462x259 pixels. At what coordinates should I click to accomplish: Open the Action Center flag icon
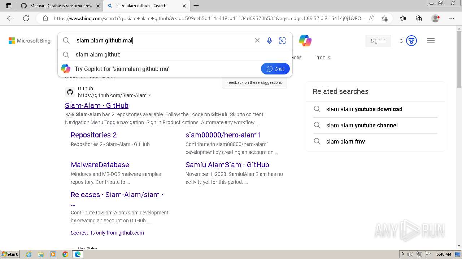coord(427,254)
